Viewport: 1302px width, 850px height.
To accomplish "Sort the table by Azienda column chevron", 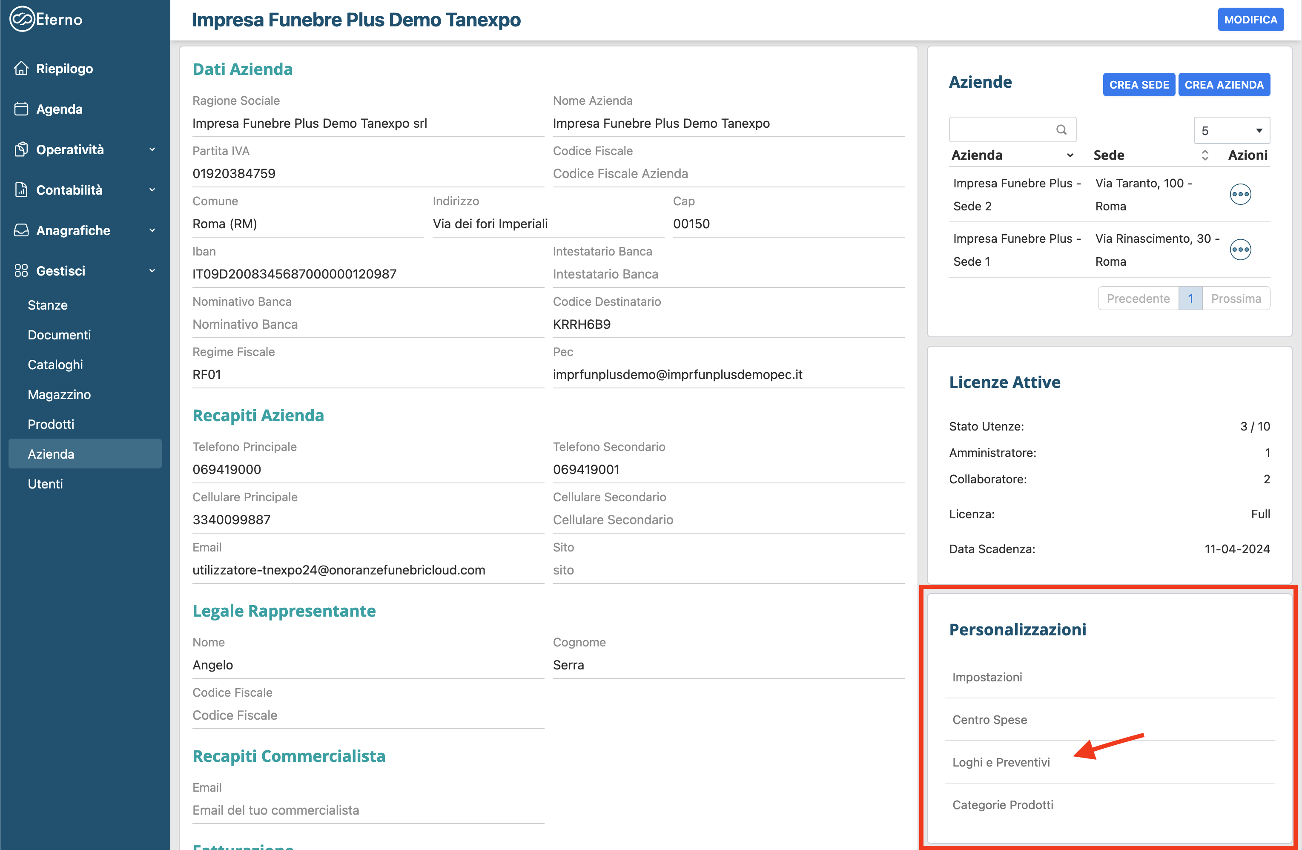I will 1070,155.
